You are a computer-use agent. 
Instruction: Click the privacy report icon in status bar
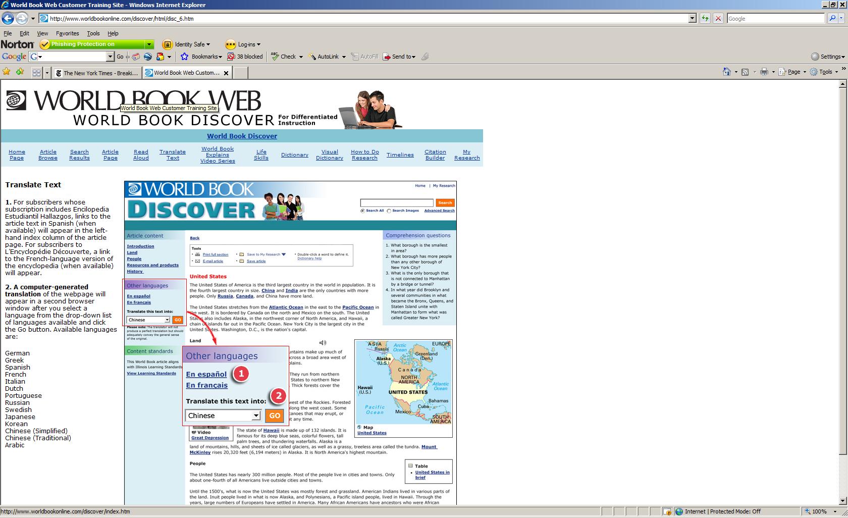(x=667, y=511)
